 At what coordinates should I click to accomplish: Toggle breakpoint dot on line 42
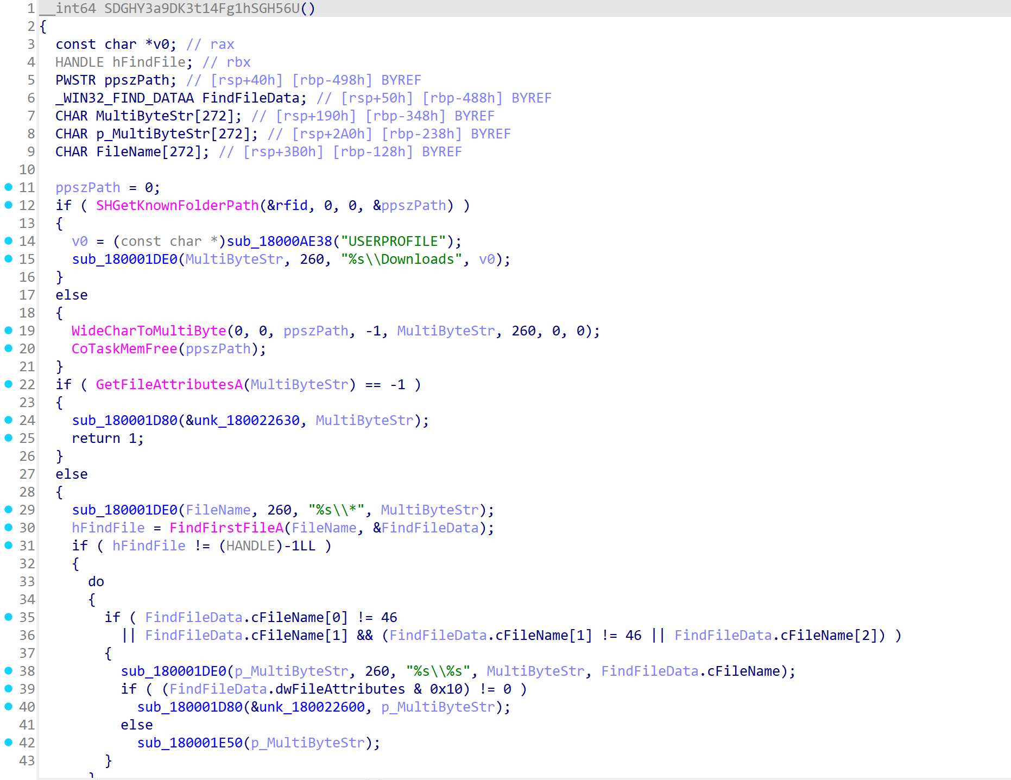tap(8, 743)
